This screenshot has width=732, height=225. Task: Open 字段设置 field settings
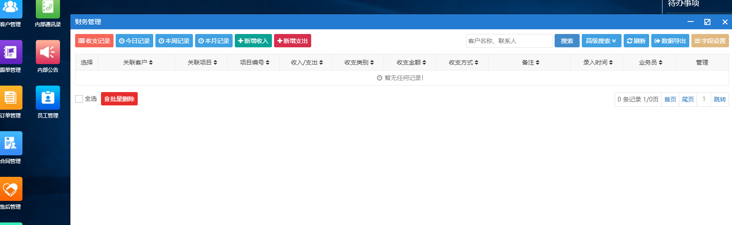(710, 41)
